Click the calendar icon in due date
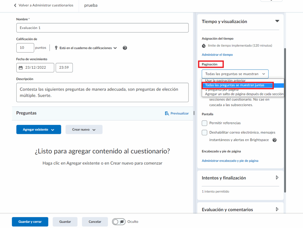The height and width of the screenshot is (228, 303). pyautogui.click(x=21, y=68)
